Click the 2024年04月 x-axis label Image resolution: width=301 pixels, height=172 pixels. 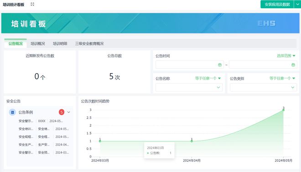(192, 160)
